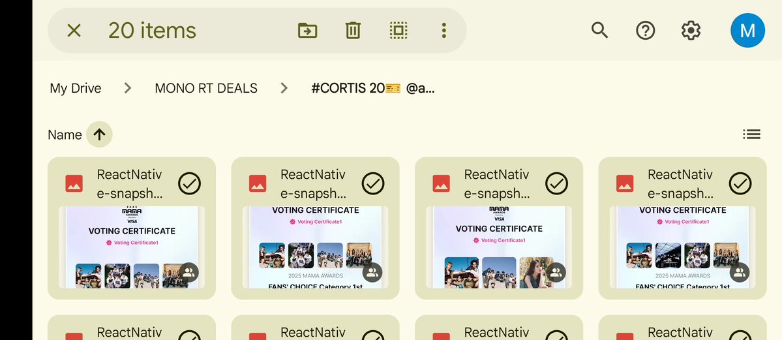The width and height of the screenshot is (782, 340).
Task: Open the second card's voting certificate thumbnail
Action: pos(315,247)
